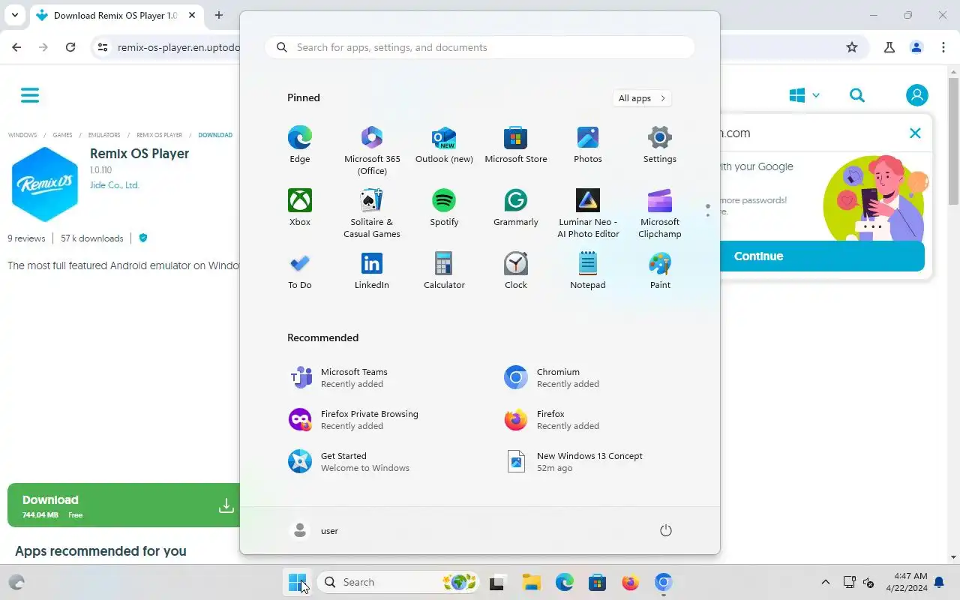Select the Download Remix OS Player tab
This screenshot has height=600, width=960.
116,16
